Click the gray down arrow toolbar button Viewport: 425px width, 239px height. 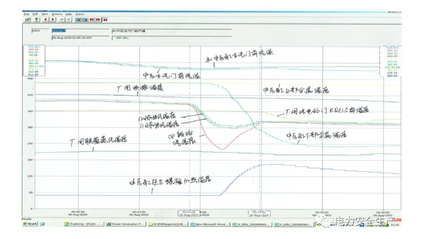69,20
